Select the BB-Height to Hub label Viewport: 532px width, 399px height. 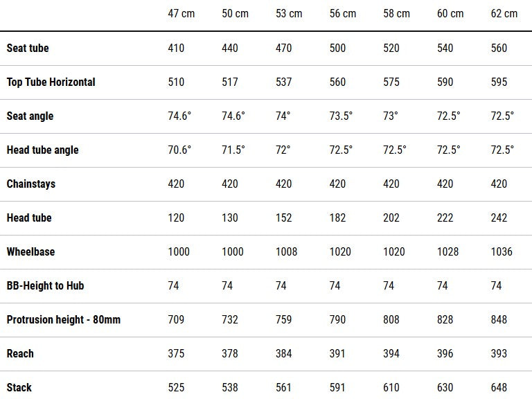pyautogui.click(x=45, y=285)
